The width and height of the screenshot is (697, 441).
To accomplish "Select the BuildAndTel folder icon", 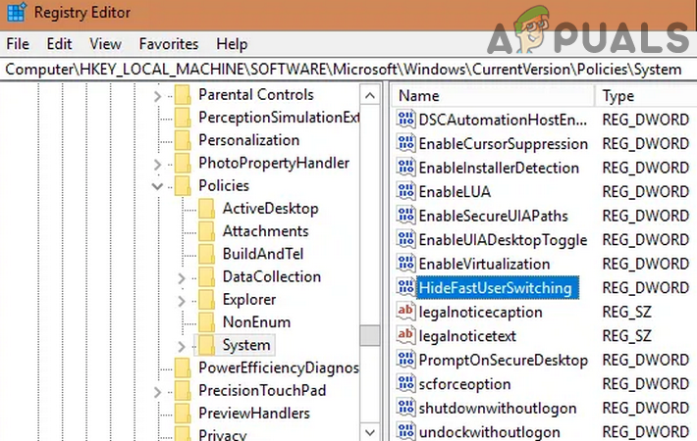I will click(x=207, y=254).
